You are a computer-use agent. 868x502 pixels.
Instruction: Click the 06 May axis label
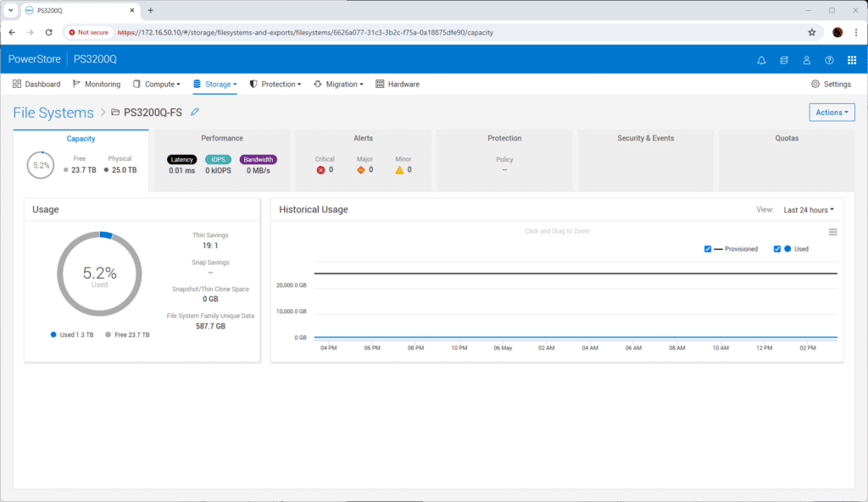[503, 348]
